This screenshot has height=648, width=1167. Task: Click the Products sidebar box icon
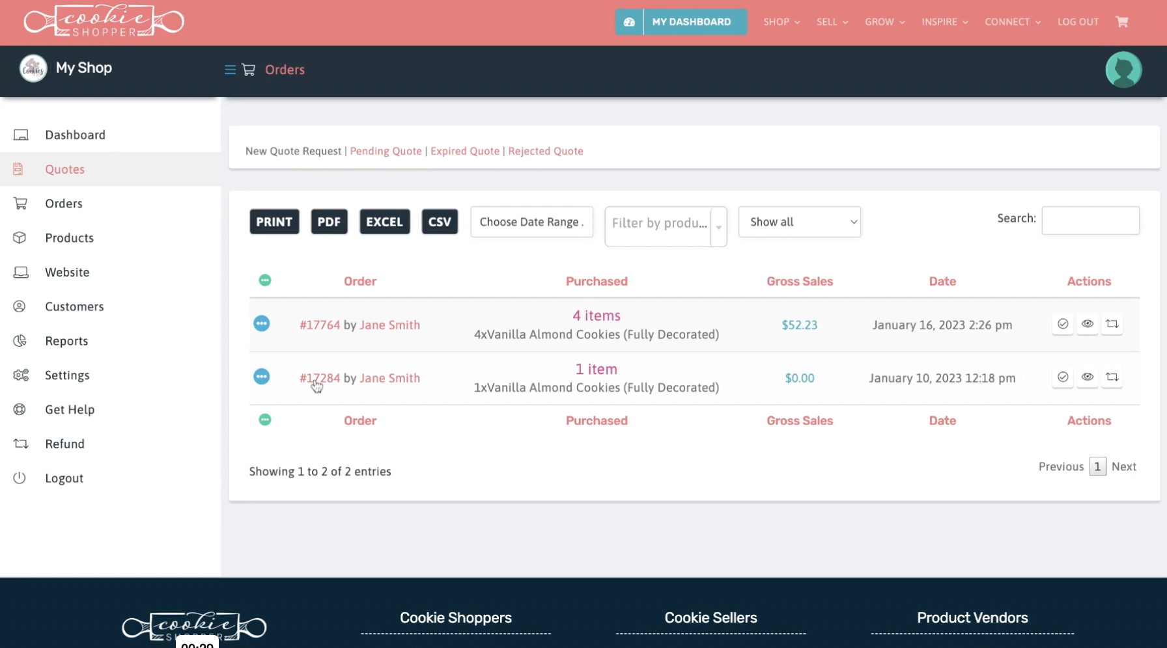[20, 237]
